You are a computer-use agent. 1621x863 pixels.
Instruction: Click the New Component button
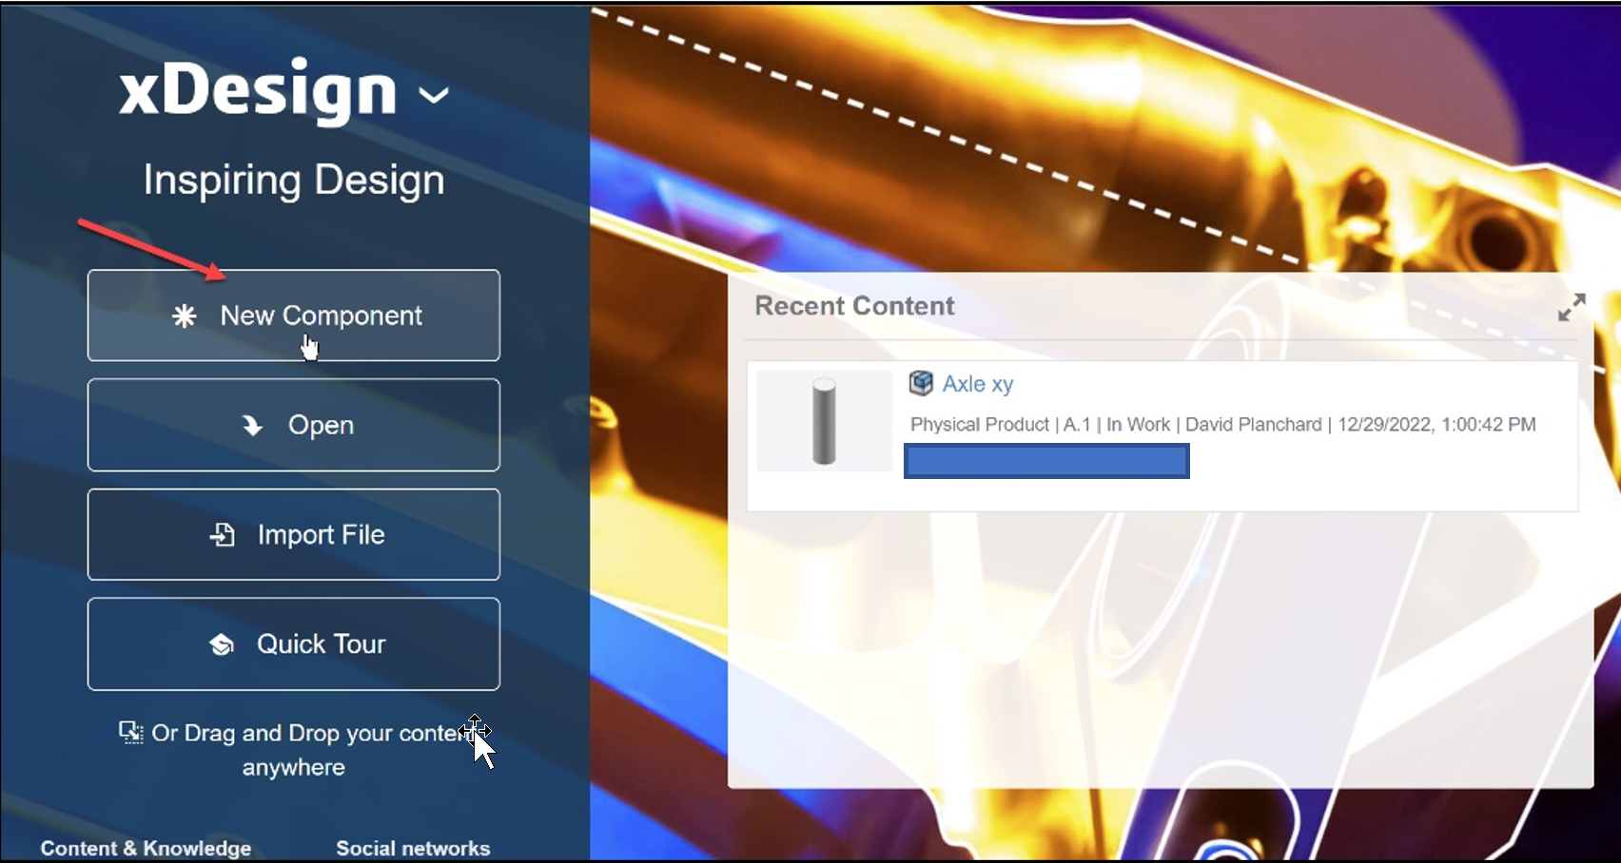(x=293, y=315)
